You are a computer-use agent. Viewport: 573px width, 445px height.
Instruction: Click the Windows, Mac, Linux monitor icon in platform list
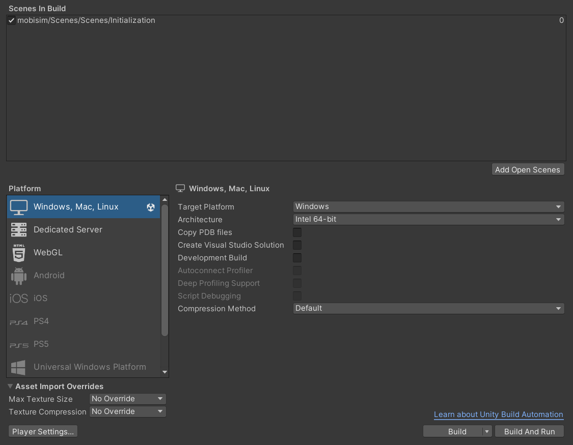coord(19,207)
